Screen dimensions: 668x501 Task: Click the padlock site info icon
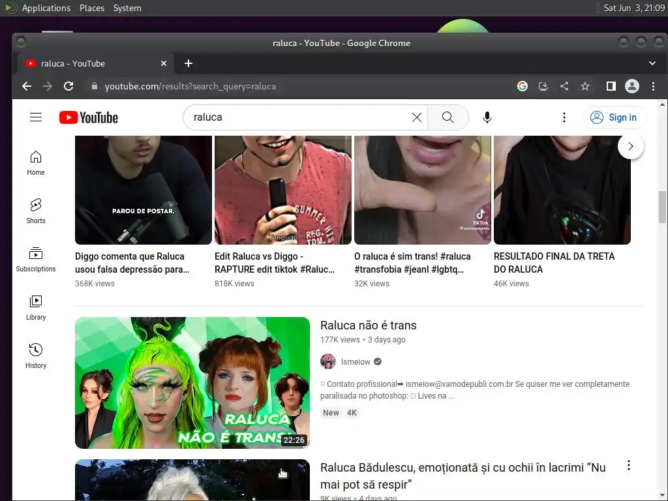pos(95,86)
